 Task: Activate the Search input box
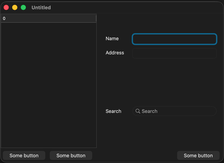point(177,111)
